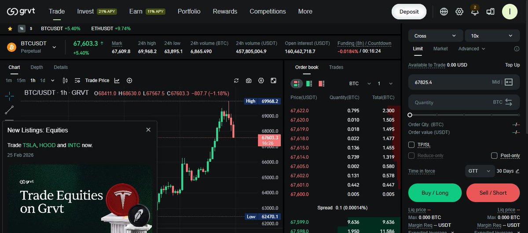Open the Invest nav menu
528x233 pixels.
pos(97,11)
